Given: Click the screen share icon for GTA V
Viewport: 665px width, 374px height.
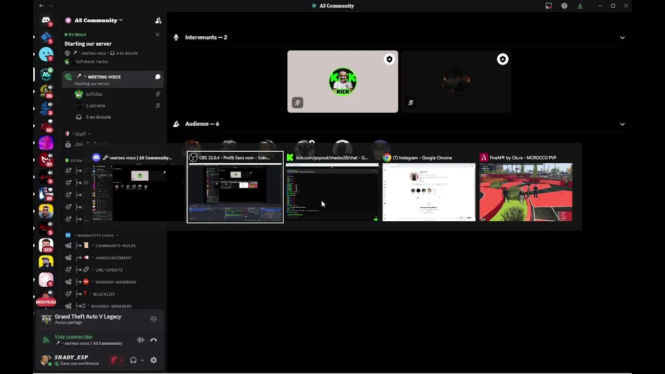Looking at the screenshot, I should 153,319.
